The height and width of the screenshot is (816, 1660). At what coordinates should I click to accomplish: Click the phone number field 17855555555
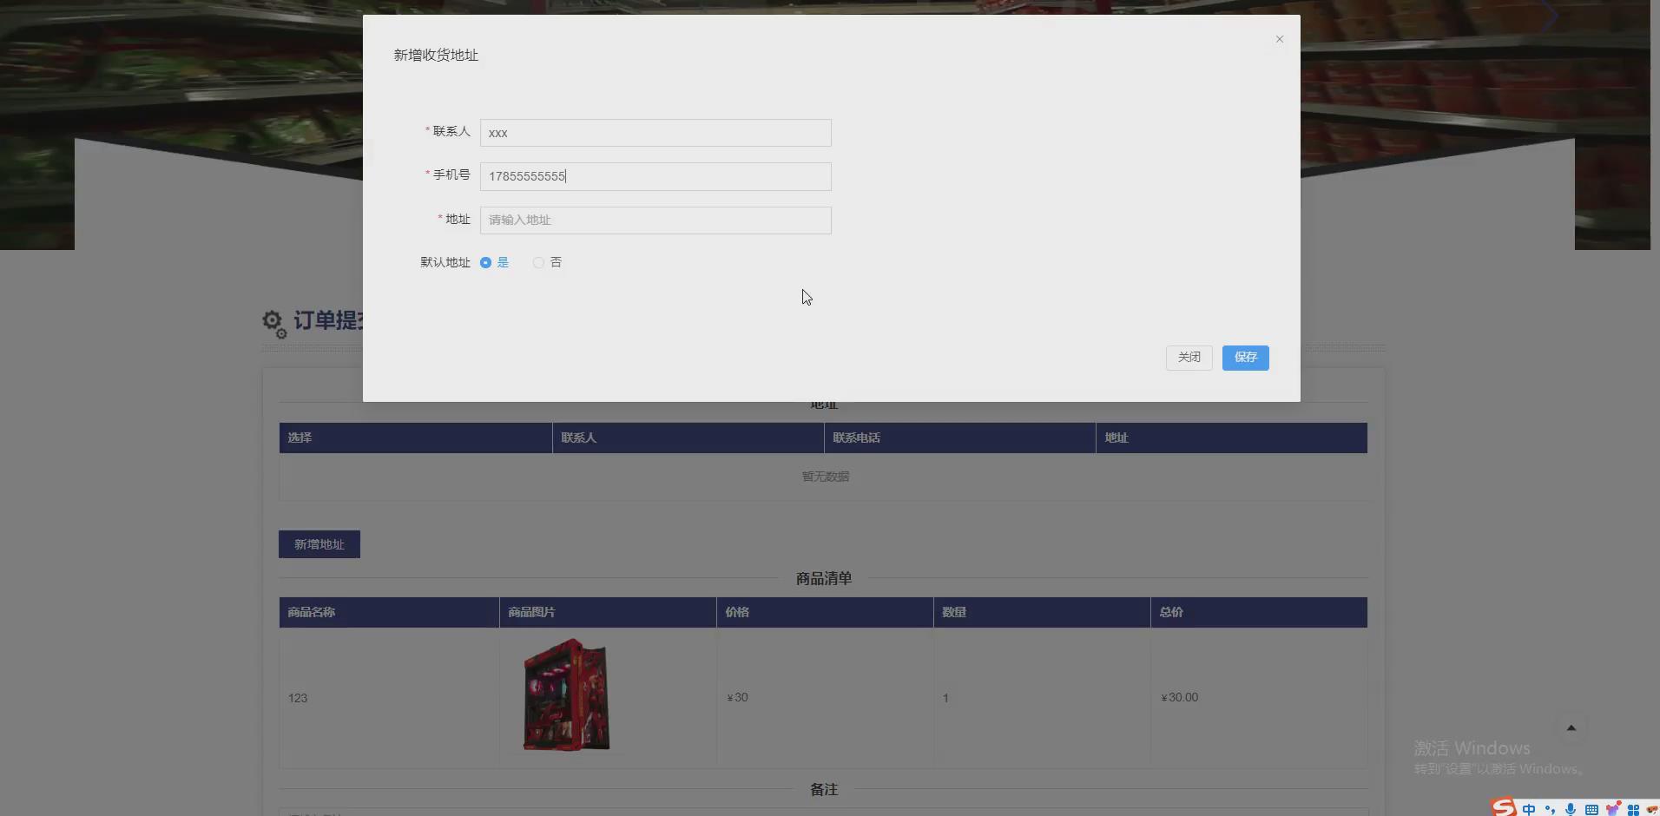[655, 176]
